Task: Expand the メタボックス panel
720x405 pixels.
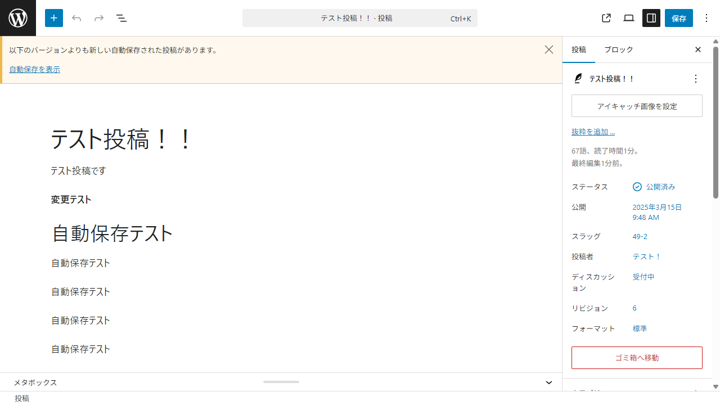Action: (x=548, y=382)
